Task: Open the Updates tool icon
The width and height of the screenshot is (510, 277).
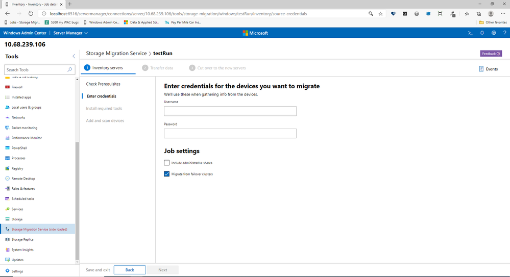Action: [x=8, y=260]
